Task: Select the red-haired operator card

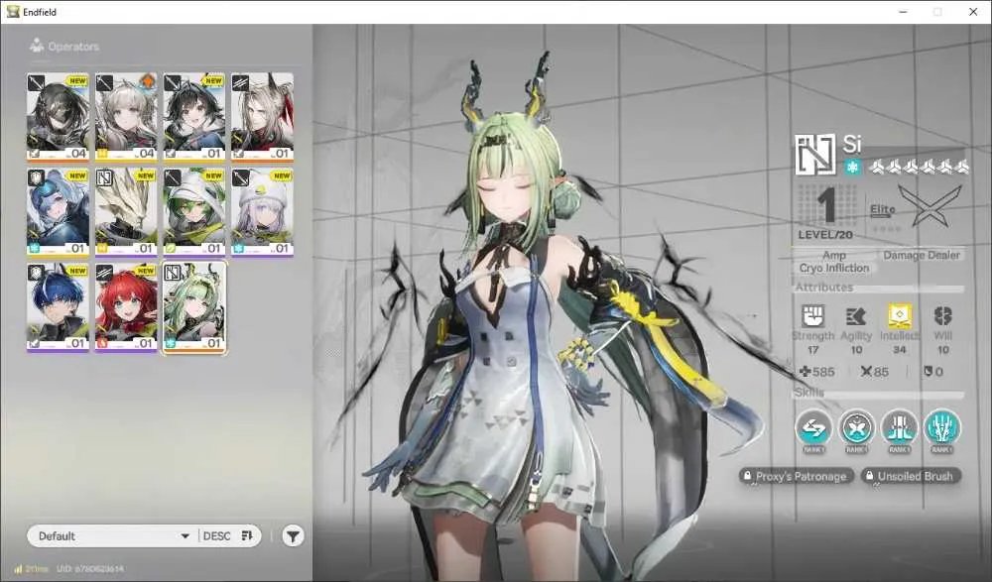Action: pyautogui.click(x=126, y=307)
